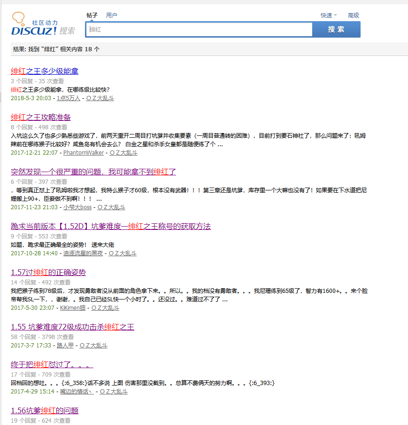Open result 绯红之王多少级能拿
The width and height of the screenshot is (408, 425).
45,71
